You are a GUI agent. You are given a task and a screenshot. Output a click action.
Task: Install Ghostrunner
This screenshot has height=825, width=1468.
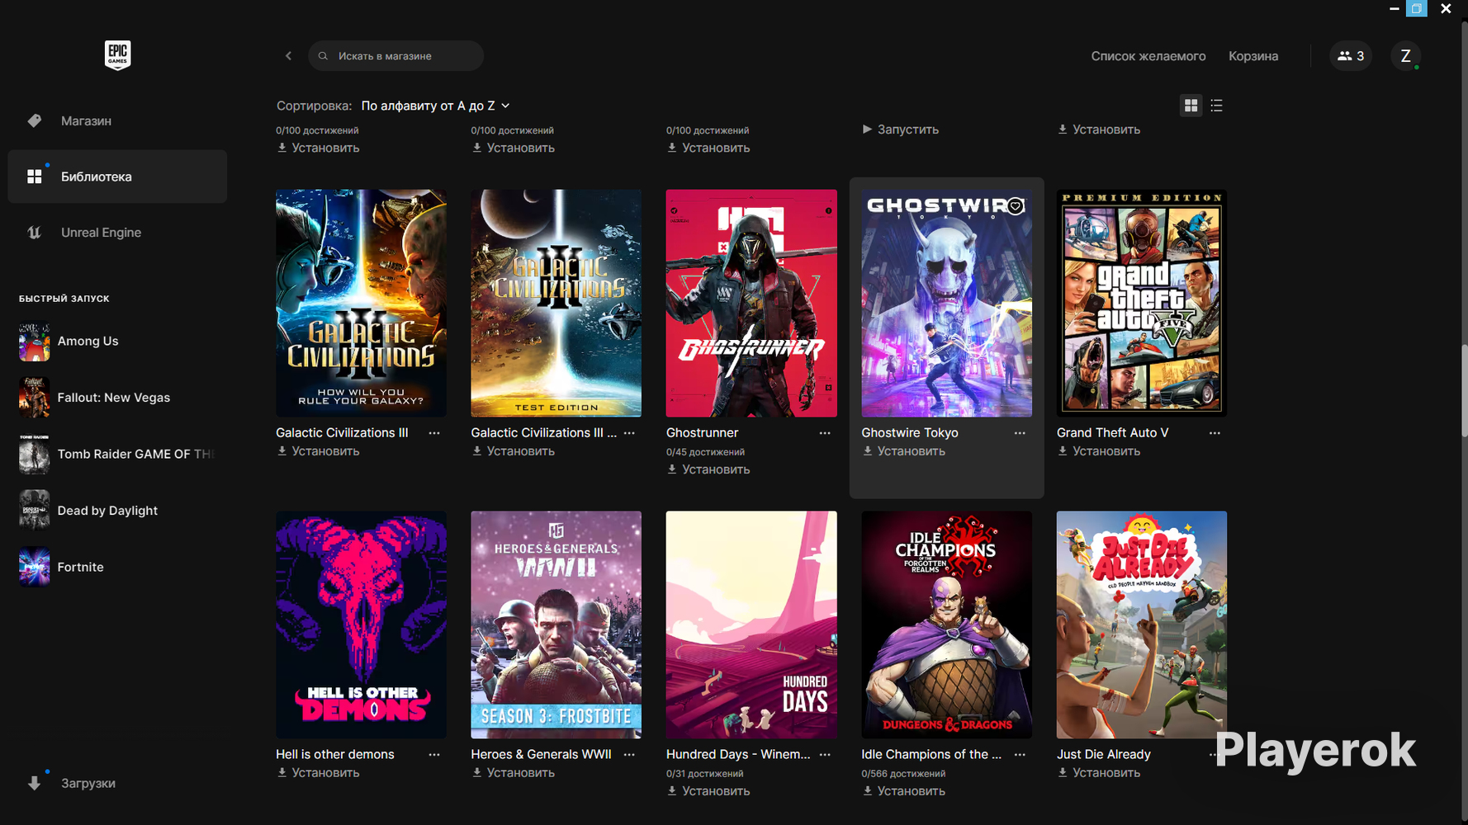pos(708,469)
